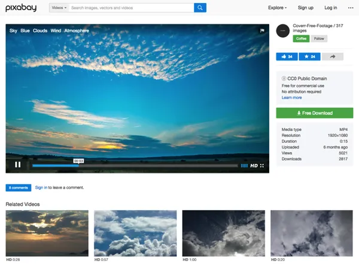Open the Log in page
The image size is (359, 264).
[331, 8]
